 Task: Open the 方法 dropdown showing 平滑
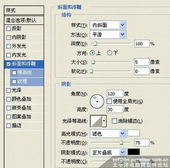point(108,35)
